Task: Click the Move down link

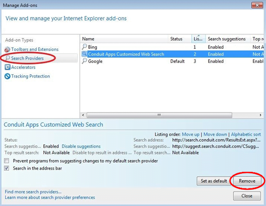Action: click(x=215, y=134)
